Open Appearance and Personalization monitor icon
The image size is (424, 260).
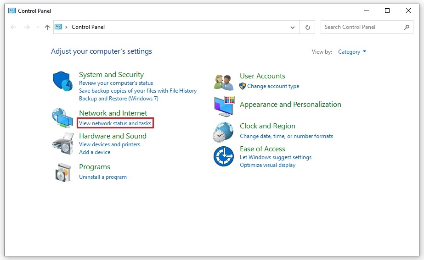[x=224, y=106]
